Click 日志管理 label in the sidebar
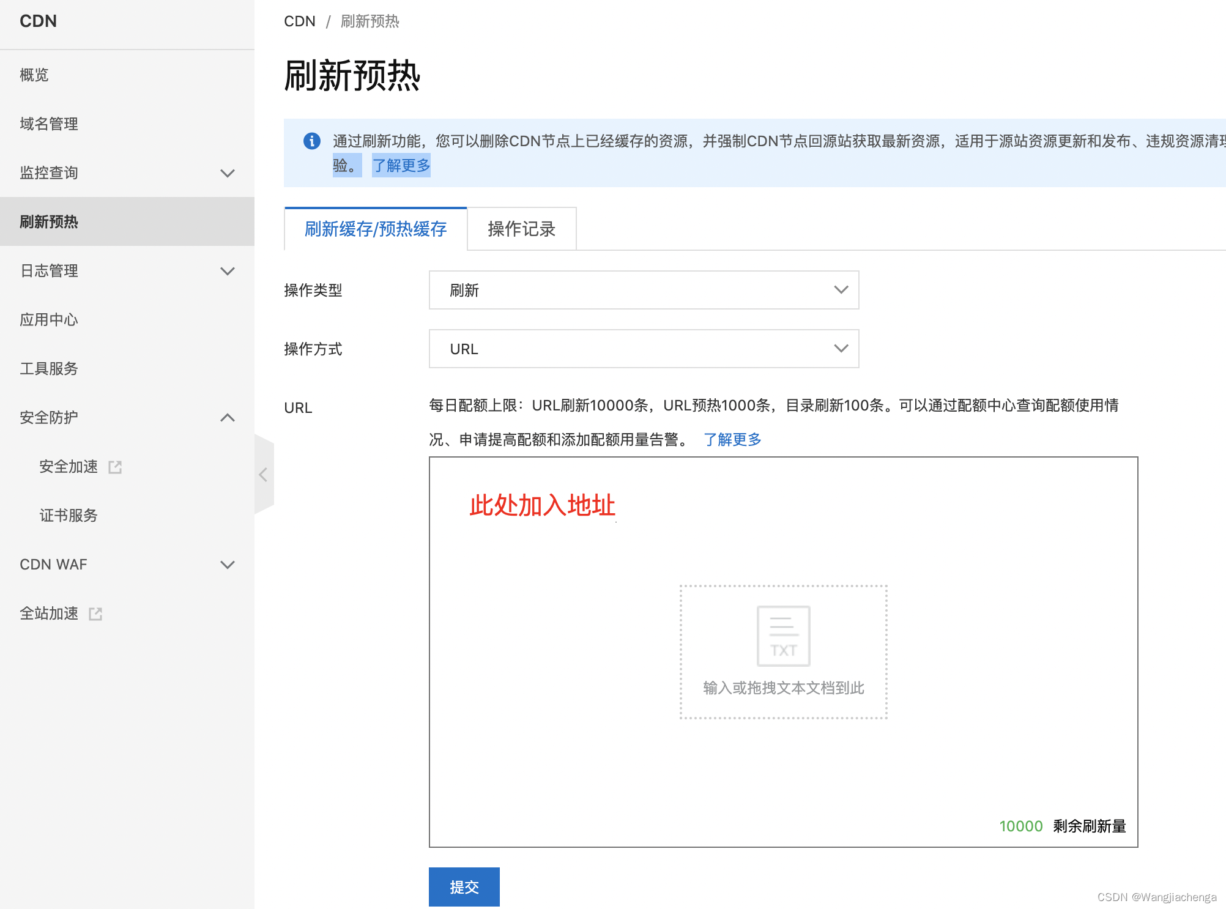The width and height of the screenshot is (1226, 909). pyautogui.click(x=49, y=271)
